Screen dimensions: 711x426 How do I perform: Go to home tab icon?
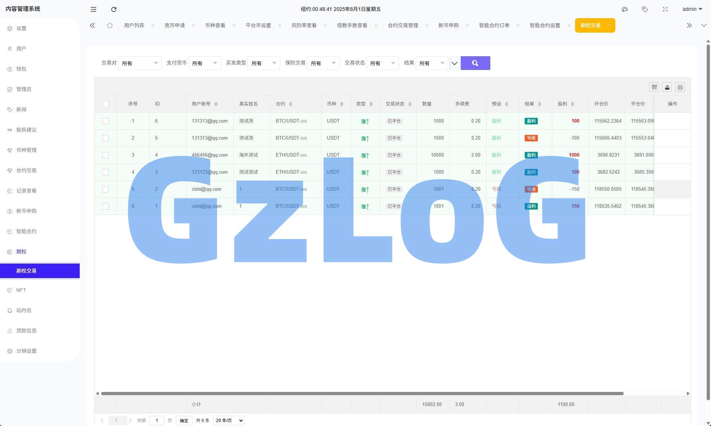[110, 25]
